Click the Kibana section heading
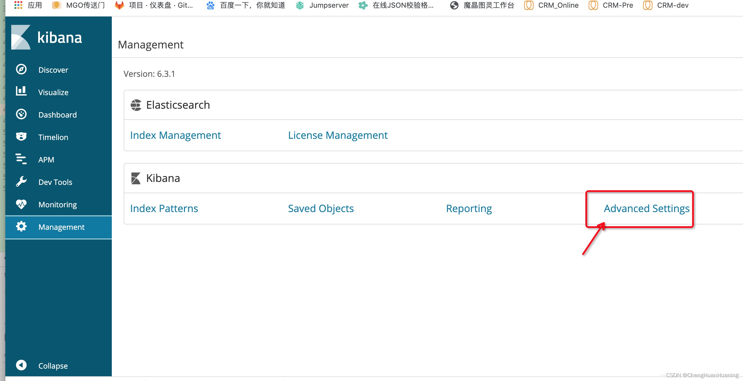743x381 pixels. (163, 178)
